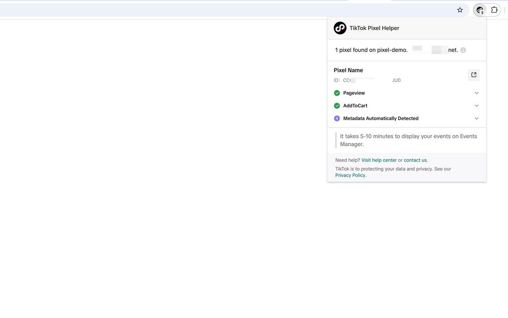
Task: Click the TikTok Pixel Helper extension icon
Action: pos(480,10)
